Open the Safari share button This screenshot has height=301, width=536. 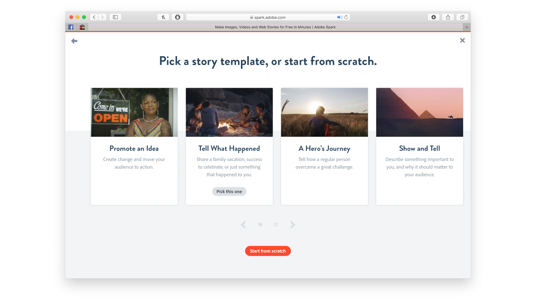[x=448, y=17]
